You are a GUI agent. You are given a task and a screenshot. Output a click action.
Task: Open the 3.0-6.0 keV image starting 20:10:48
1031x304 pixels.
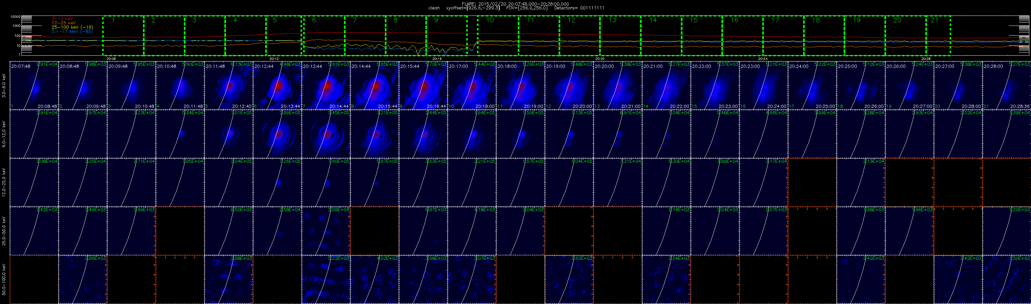pos(180,85)
